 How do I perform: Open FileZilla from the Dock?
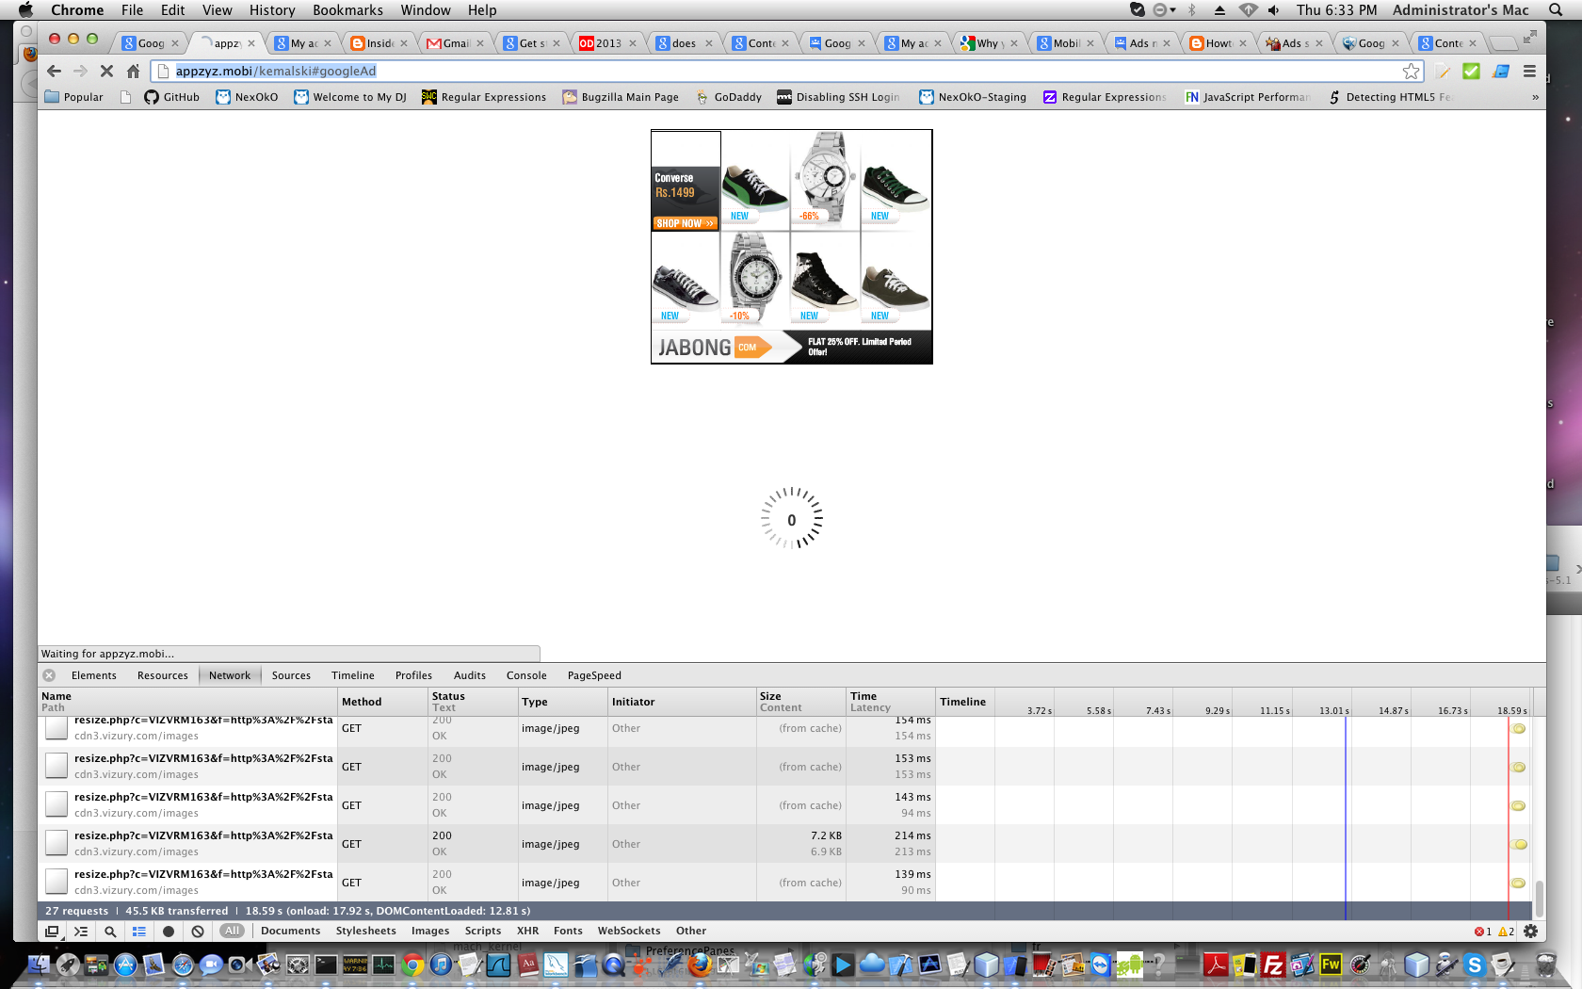(1272, 965)
